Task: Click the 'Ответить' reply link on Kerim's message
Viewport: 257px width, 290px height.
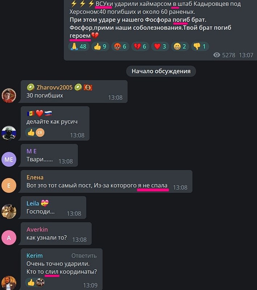Action: point(84,256)
